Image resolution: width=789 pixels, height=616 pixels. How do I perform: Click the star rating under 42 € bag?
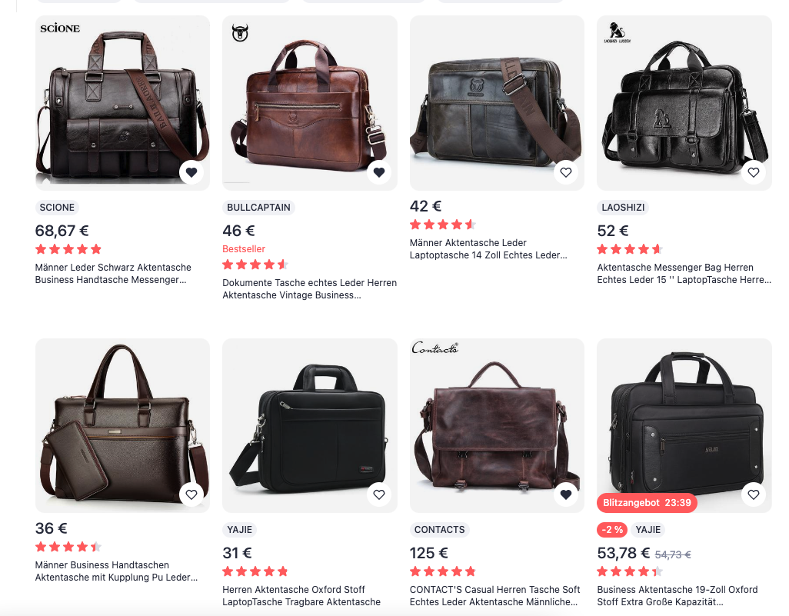443,225
